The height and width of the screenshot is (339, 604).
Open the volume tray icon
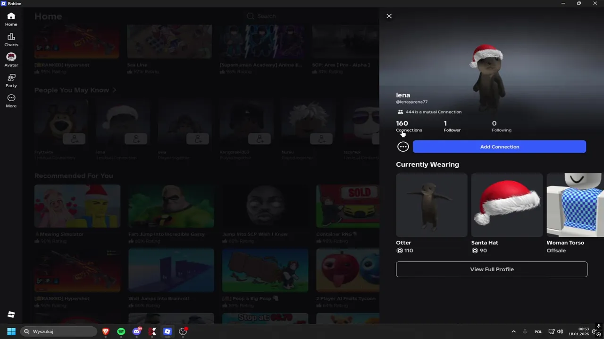[x=560, y=331]
